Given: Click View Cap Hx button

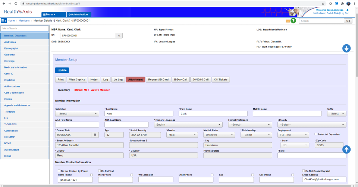Looking at the screenshot, I should coord(77,80).
